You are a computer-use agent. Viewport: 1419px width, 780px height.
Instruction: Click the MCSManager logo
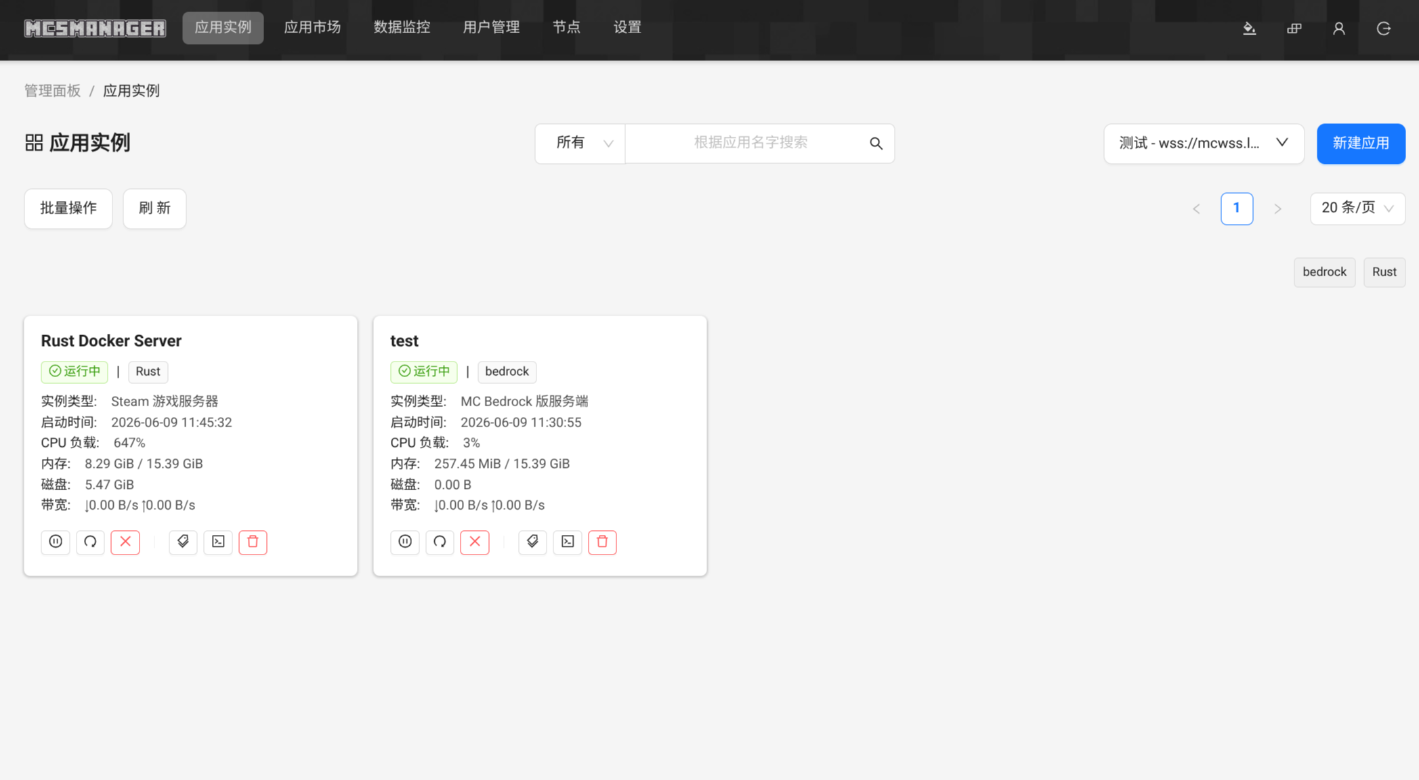[x=95, y=28]
